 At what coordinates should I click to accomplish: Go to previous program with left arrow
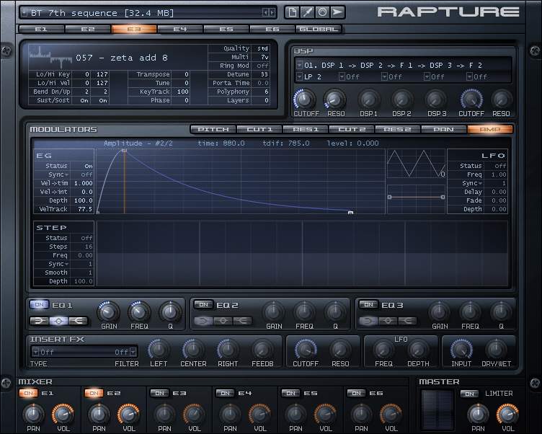pos(265,13)
